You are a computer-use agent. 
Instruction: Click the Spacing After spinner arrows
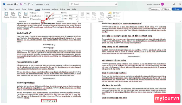tap(77, 19)
